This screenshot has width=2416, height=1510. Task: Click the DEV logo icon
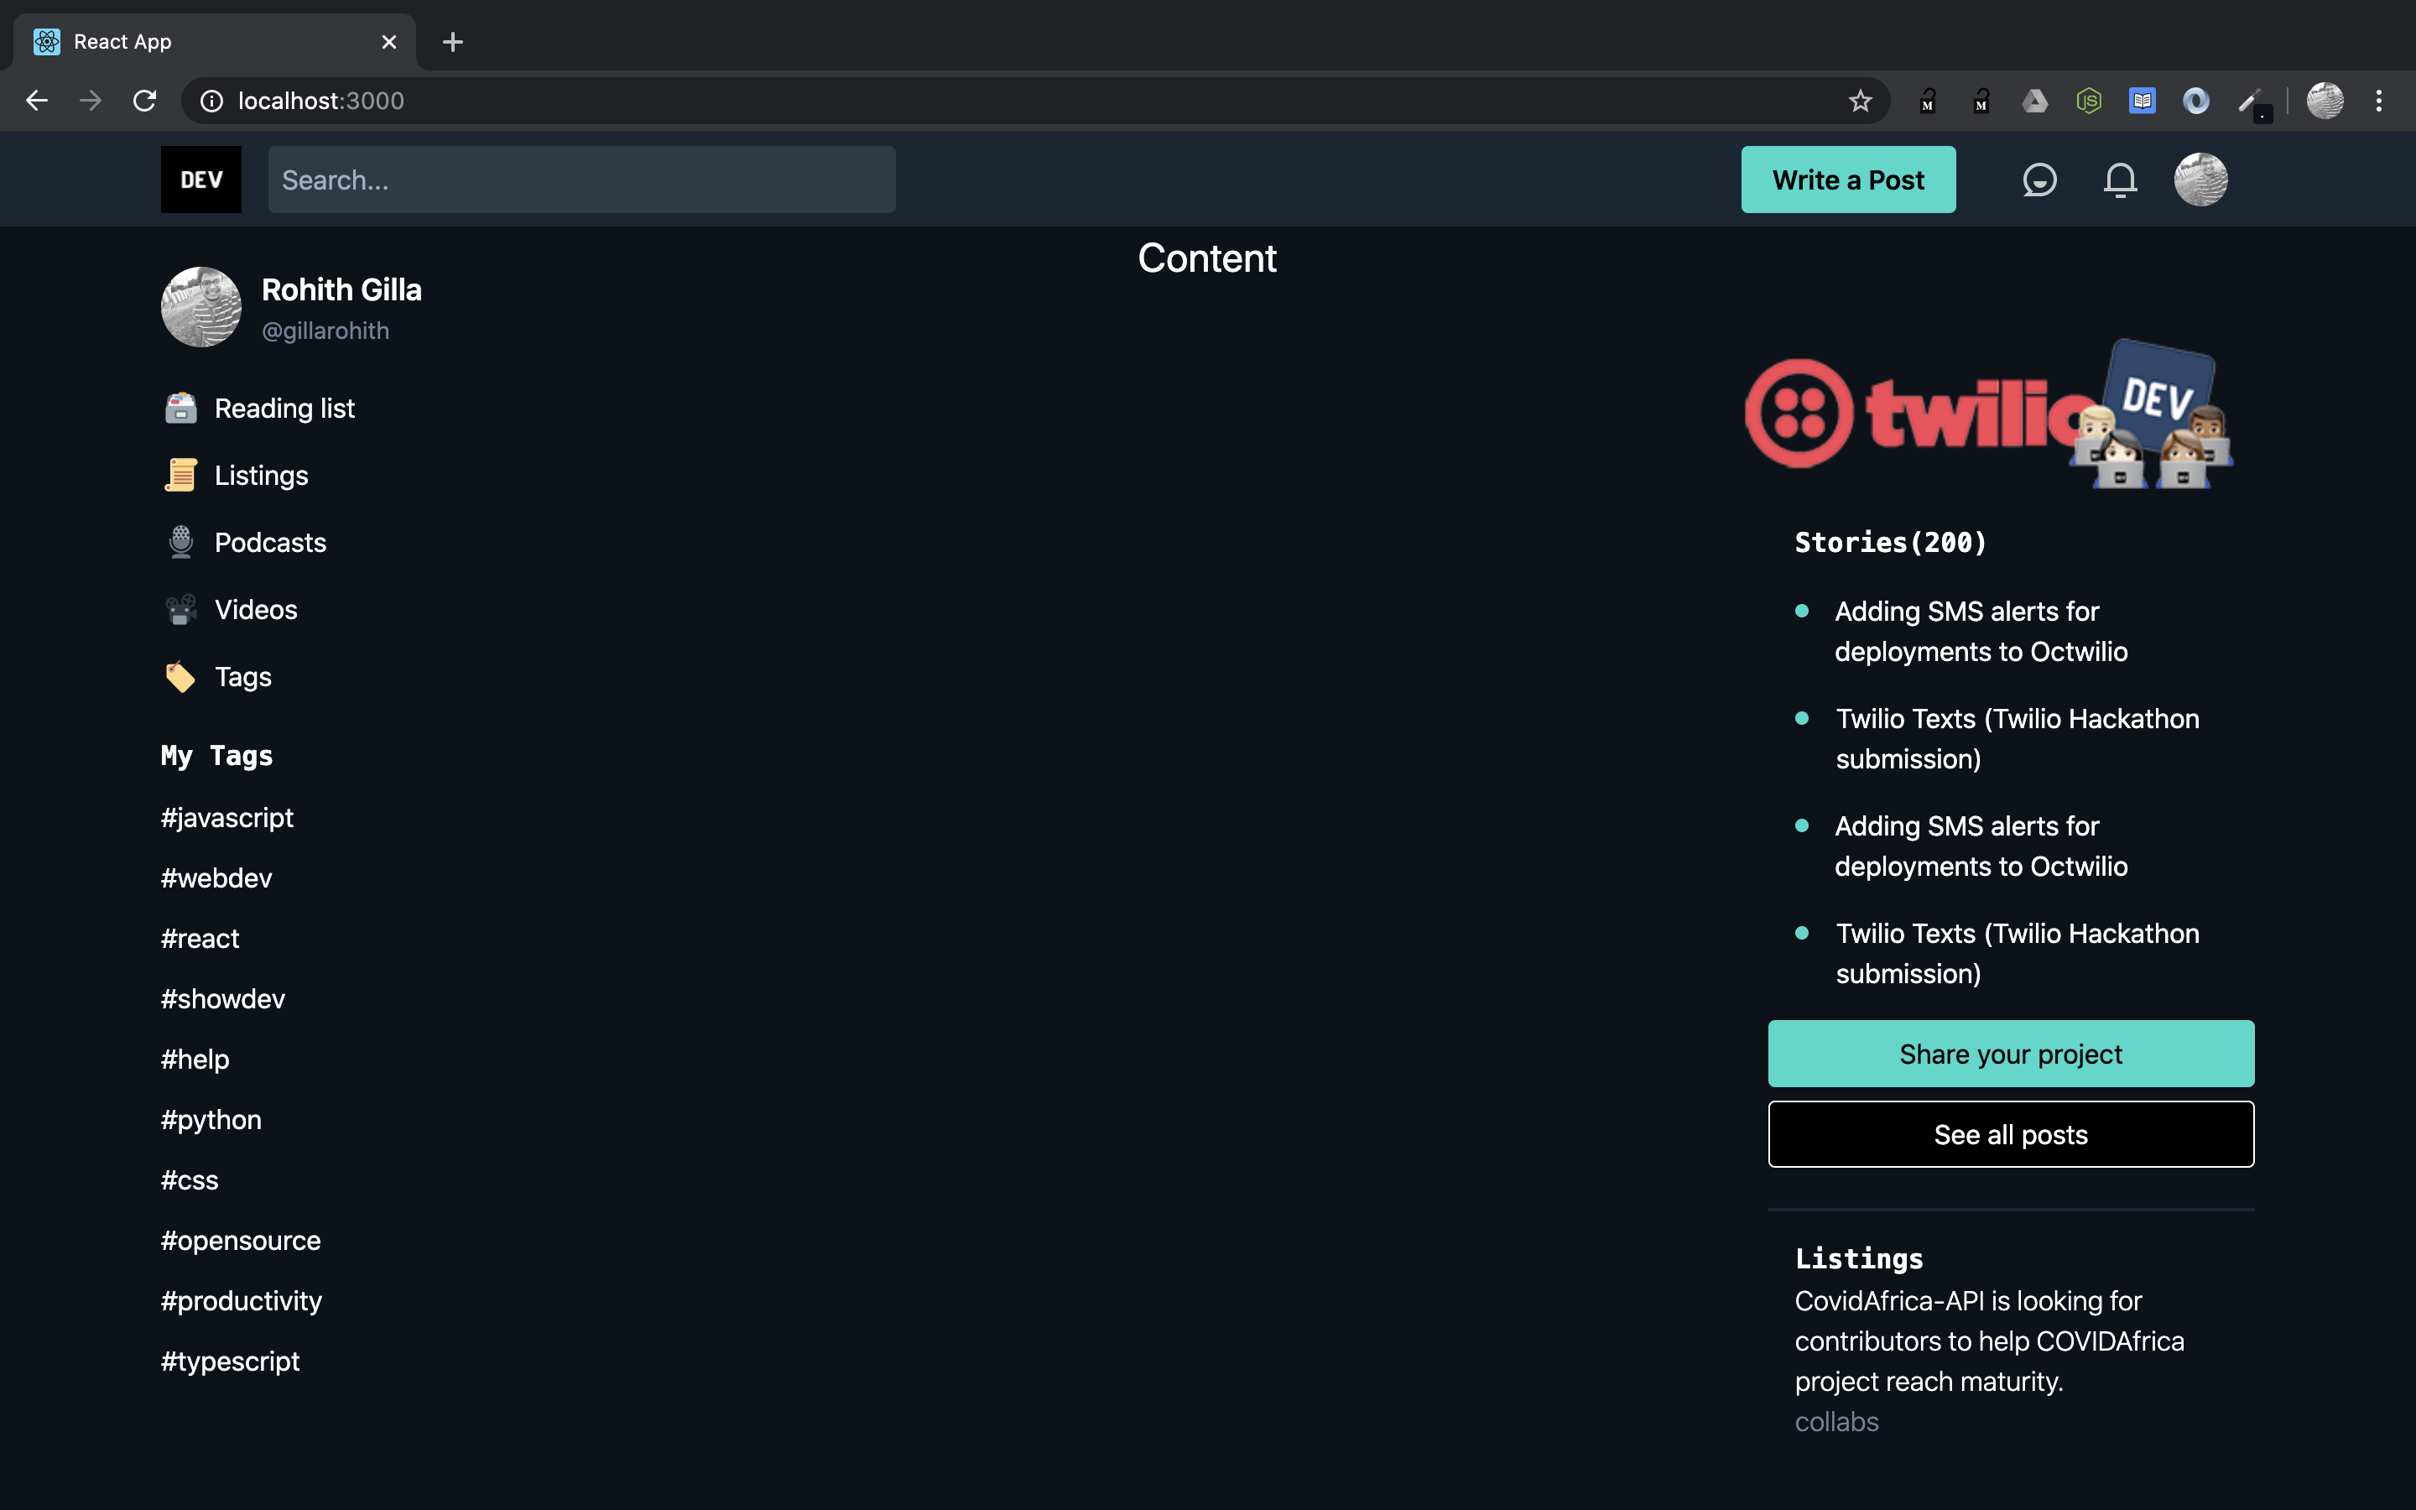point(200,180)
